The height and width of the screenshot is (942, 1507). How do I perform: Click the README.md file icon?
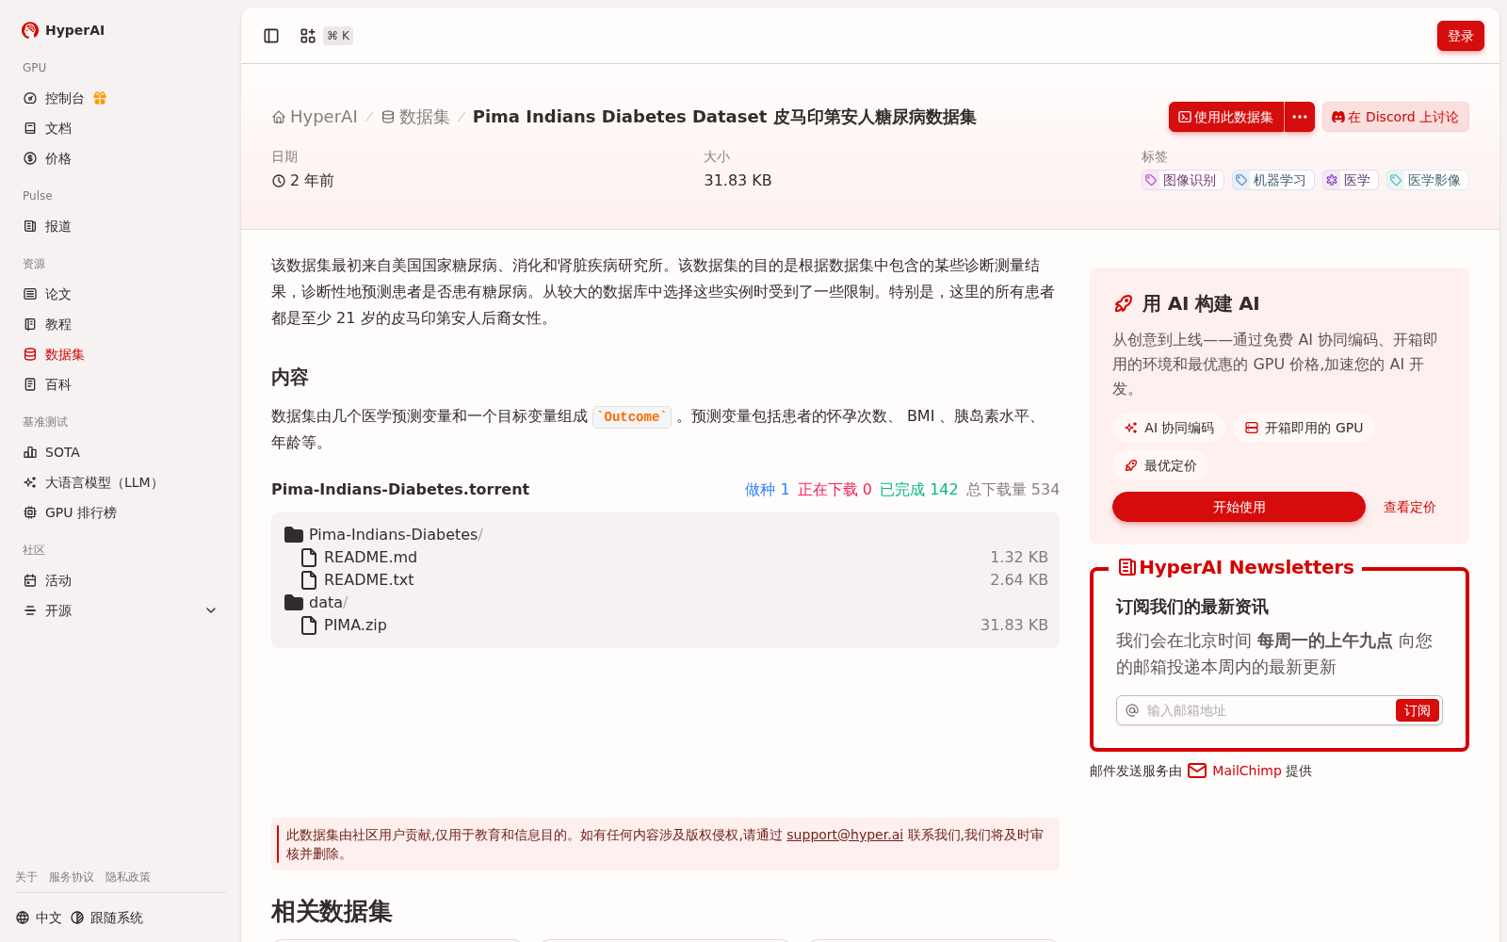point(309,558)
